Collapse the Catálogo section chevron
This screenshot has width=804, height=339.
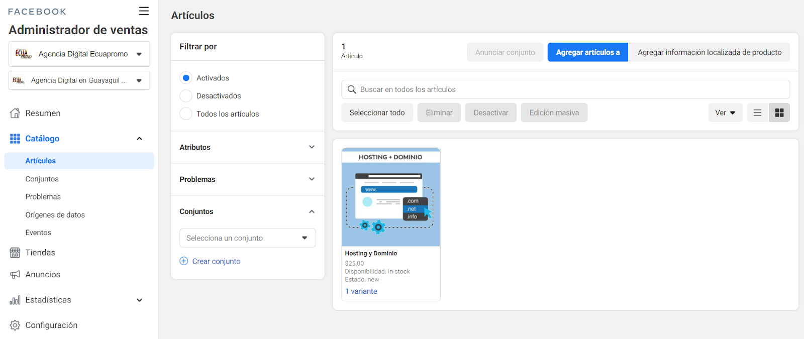tap(139, 139)
